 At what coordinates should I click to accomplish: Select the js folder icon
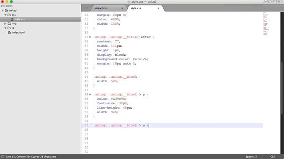(x=9, y=28)
